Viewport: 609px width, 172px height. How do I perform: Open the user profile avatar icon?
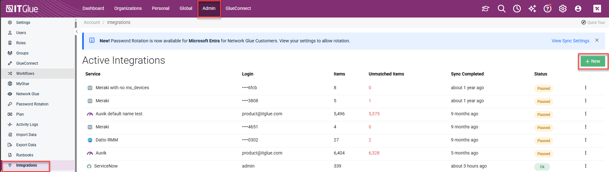(x=578, y=9)
